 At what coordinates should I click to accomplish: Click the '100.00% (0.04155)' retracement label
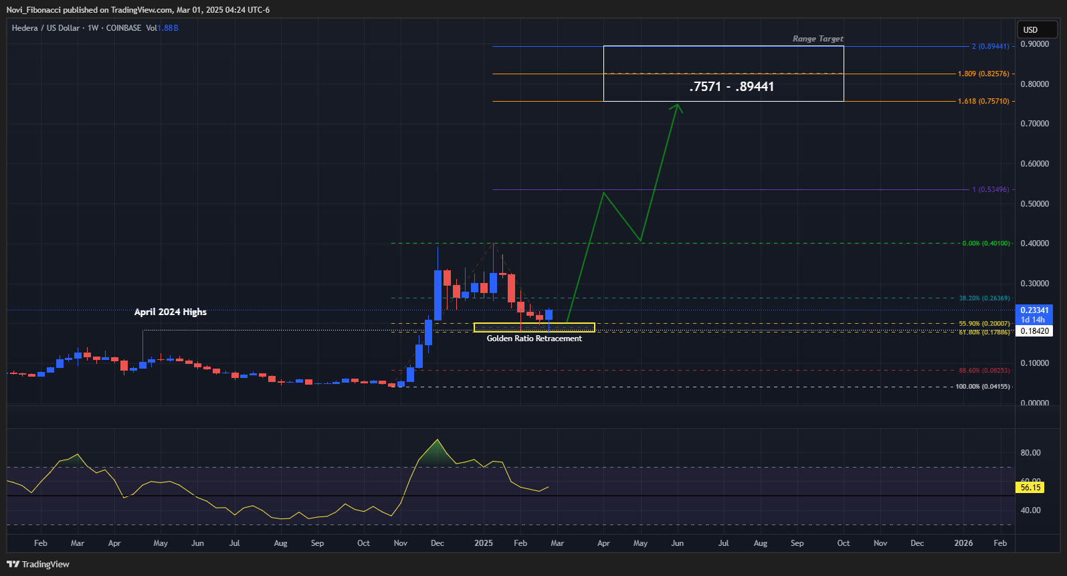pos(983,387)
